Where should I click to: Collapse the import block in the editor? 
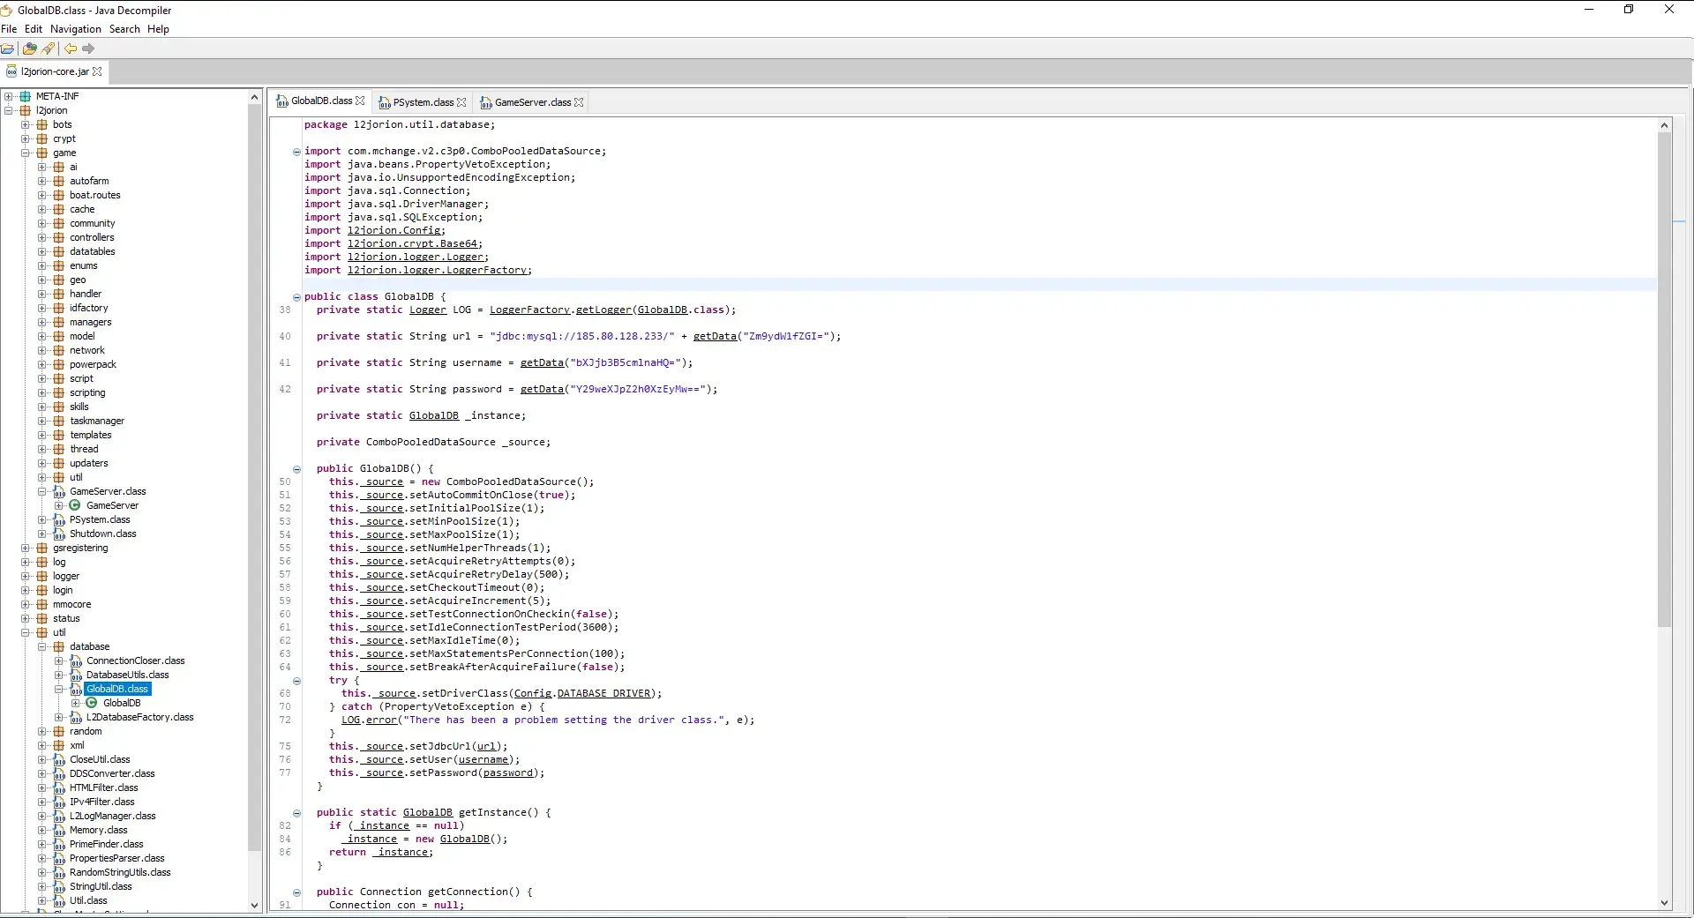click(x=296, y=152)
